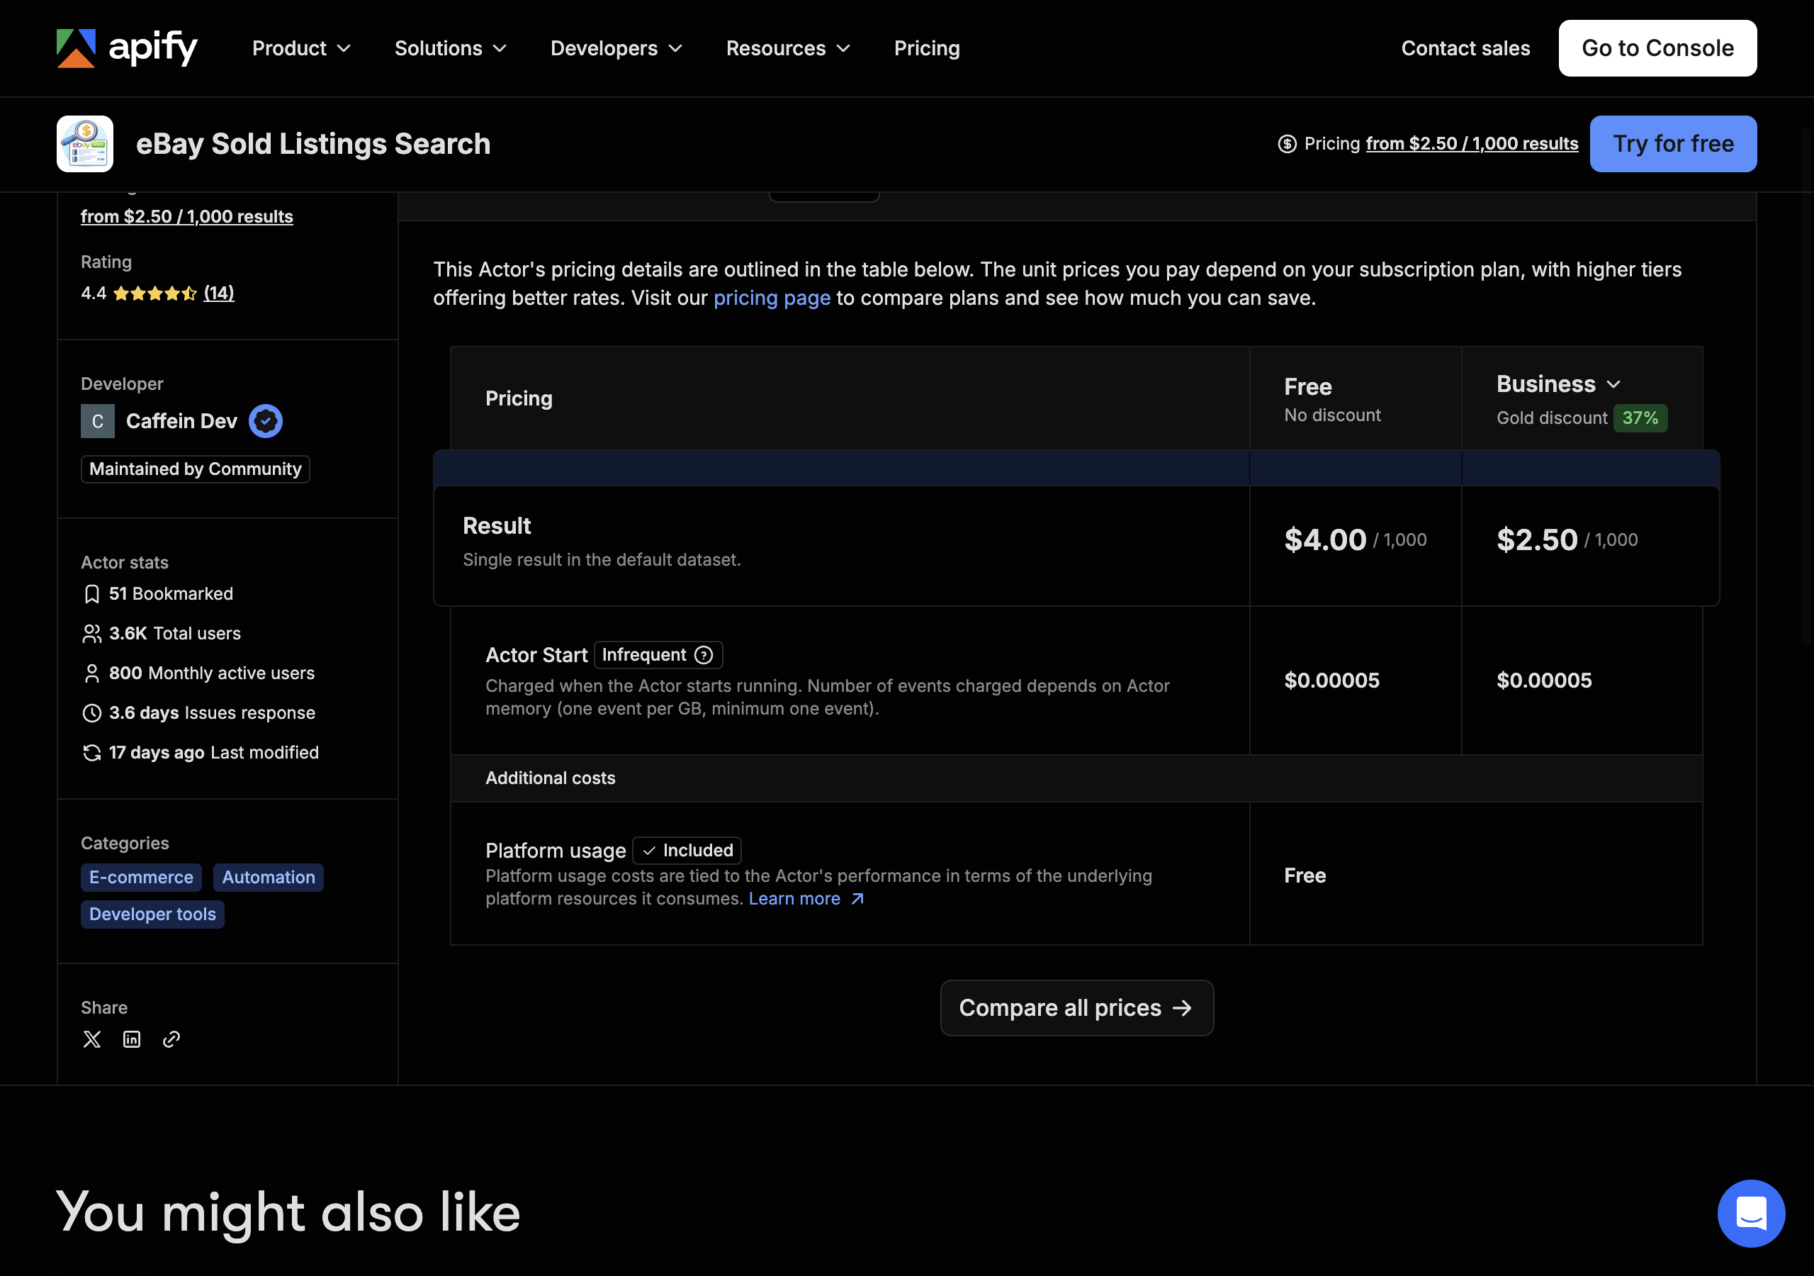The height and width of the screenshot is (1276, 1814).
Task: Select the E-commerce category tag
Action: pos(142,878)
